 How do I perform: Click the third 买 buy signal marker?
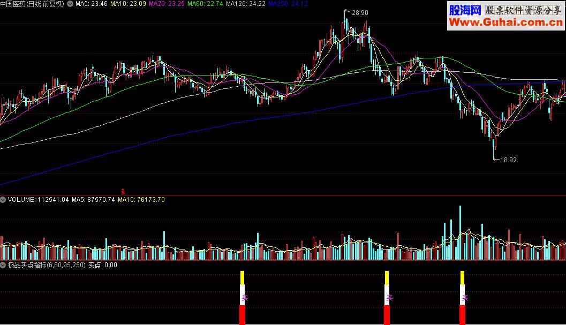(x=465, y=298)
